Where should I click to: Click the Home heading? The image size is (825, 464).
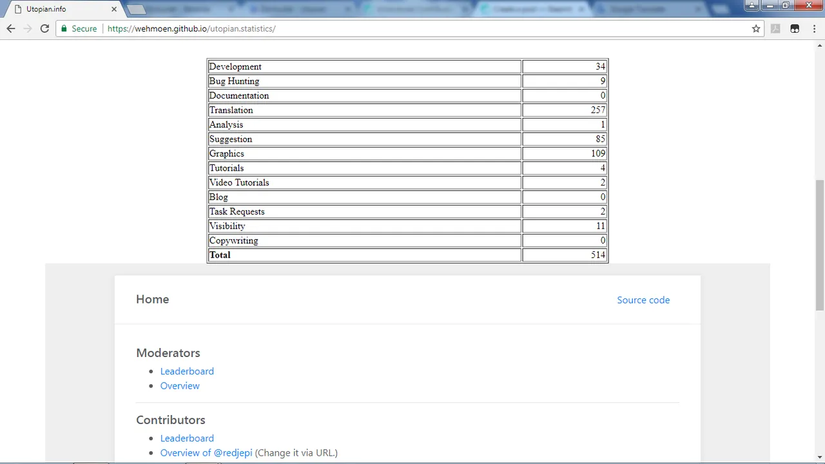[153, 299]
